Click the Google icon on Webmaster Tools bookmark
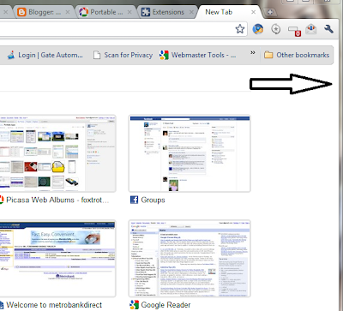This screenshot has height=311, width=343. [164, 55]
